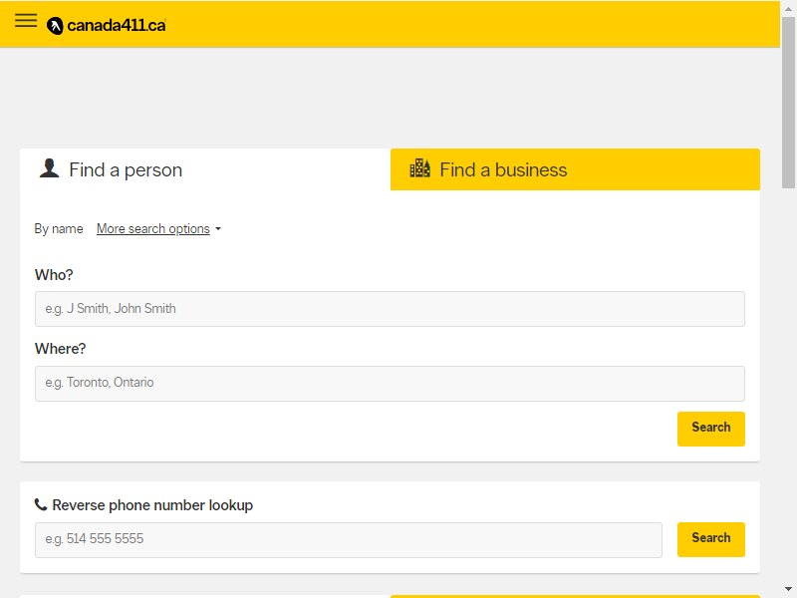
Task: Click the person silhouette icon
Action: click(49, 168)
